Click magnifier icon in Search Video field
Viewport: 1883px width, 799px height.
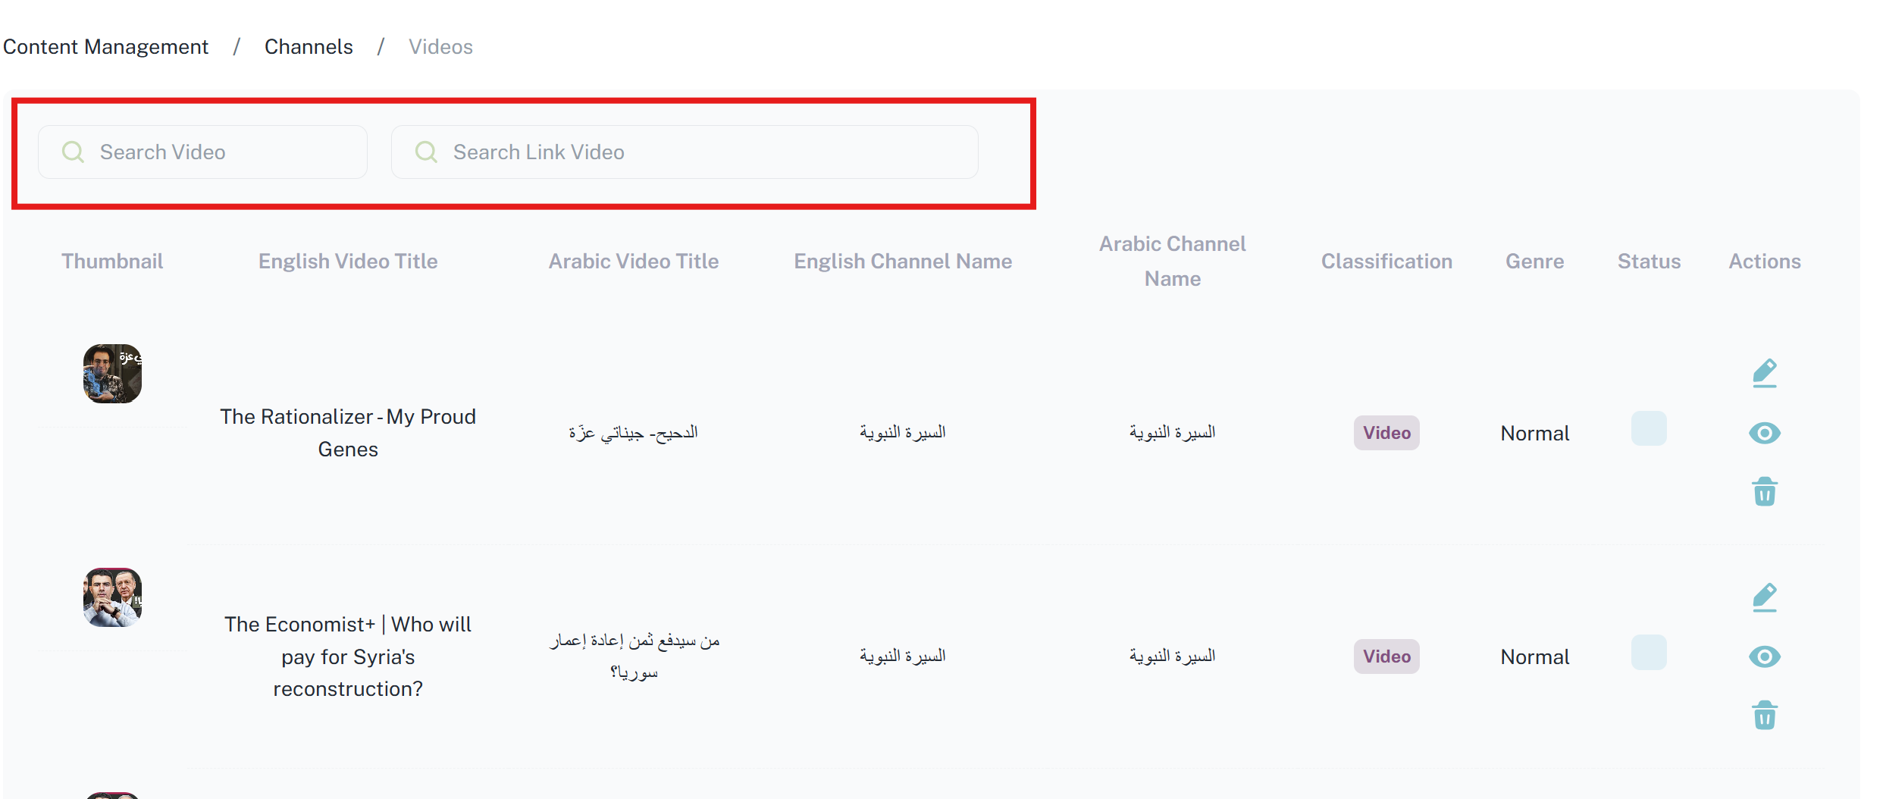pos(73,152)
